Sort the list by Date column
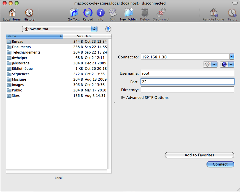240x192 pixels. 95,36
